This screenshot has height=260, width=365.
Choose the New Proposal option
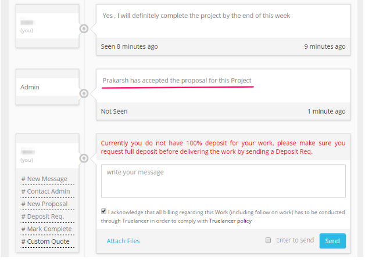tap(44, 204)
